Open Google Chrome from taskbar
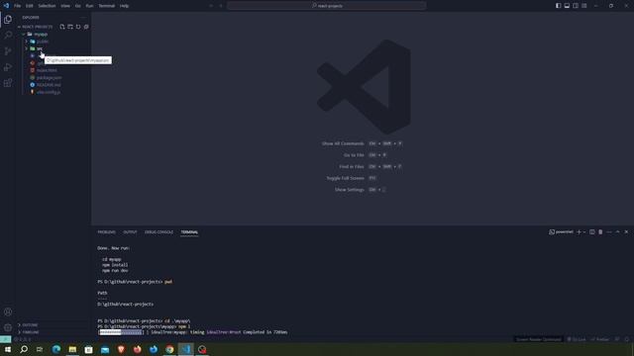This screenshot has height=356, width=634. (x=169, y=349)
